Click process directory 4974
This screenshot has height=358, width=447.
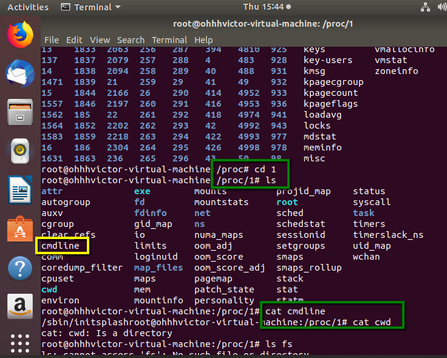pos(249,115)
